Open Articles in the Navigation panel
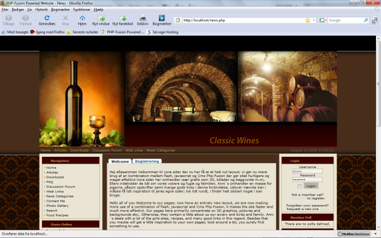381x238 pixels. tap(52, 173)
